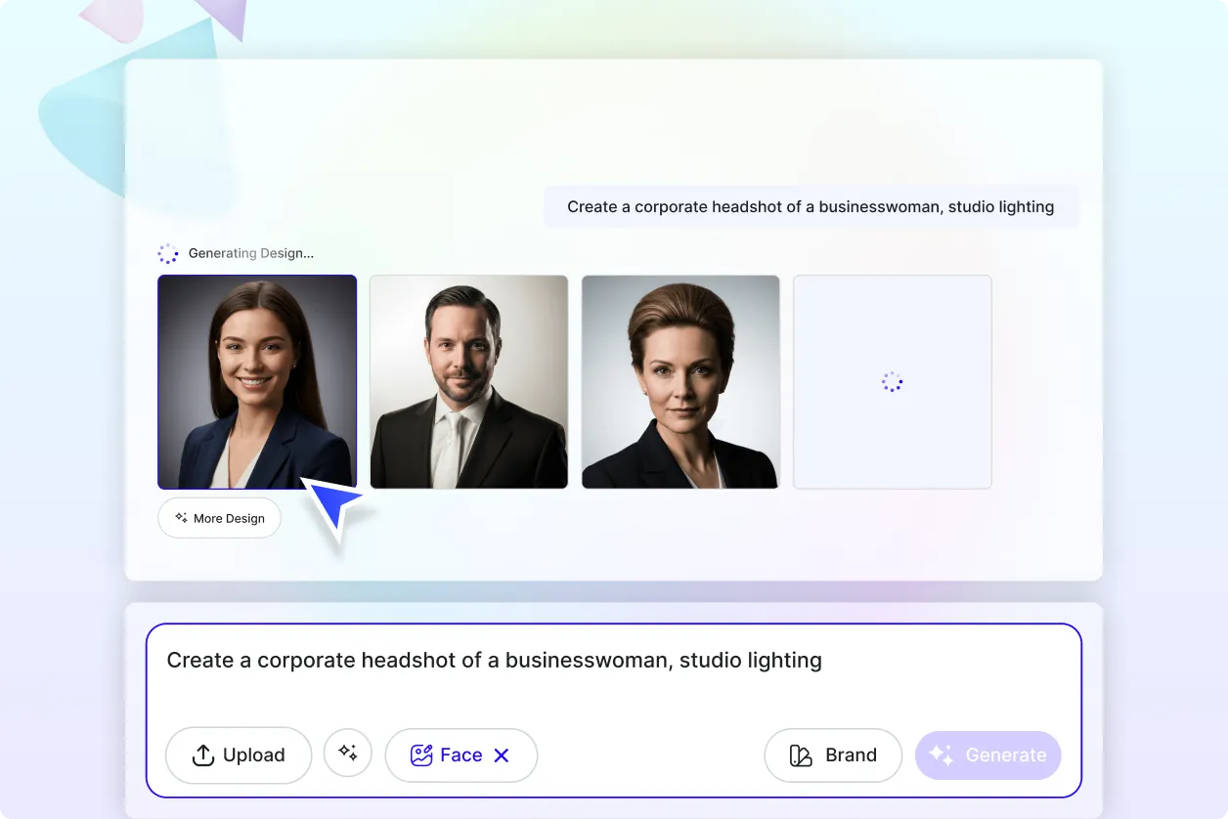Screen dimensions: 1228x819
Task: Click the Face chip label
Action: [460, 754]
